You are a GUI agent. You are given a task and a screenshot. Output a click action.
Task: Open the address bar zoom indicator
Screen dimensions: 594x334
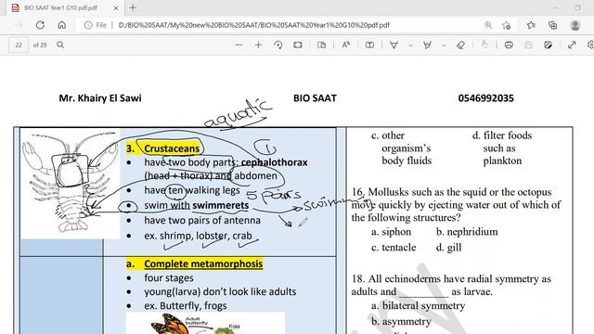click(x=488, y=25)
